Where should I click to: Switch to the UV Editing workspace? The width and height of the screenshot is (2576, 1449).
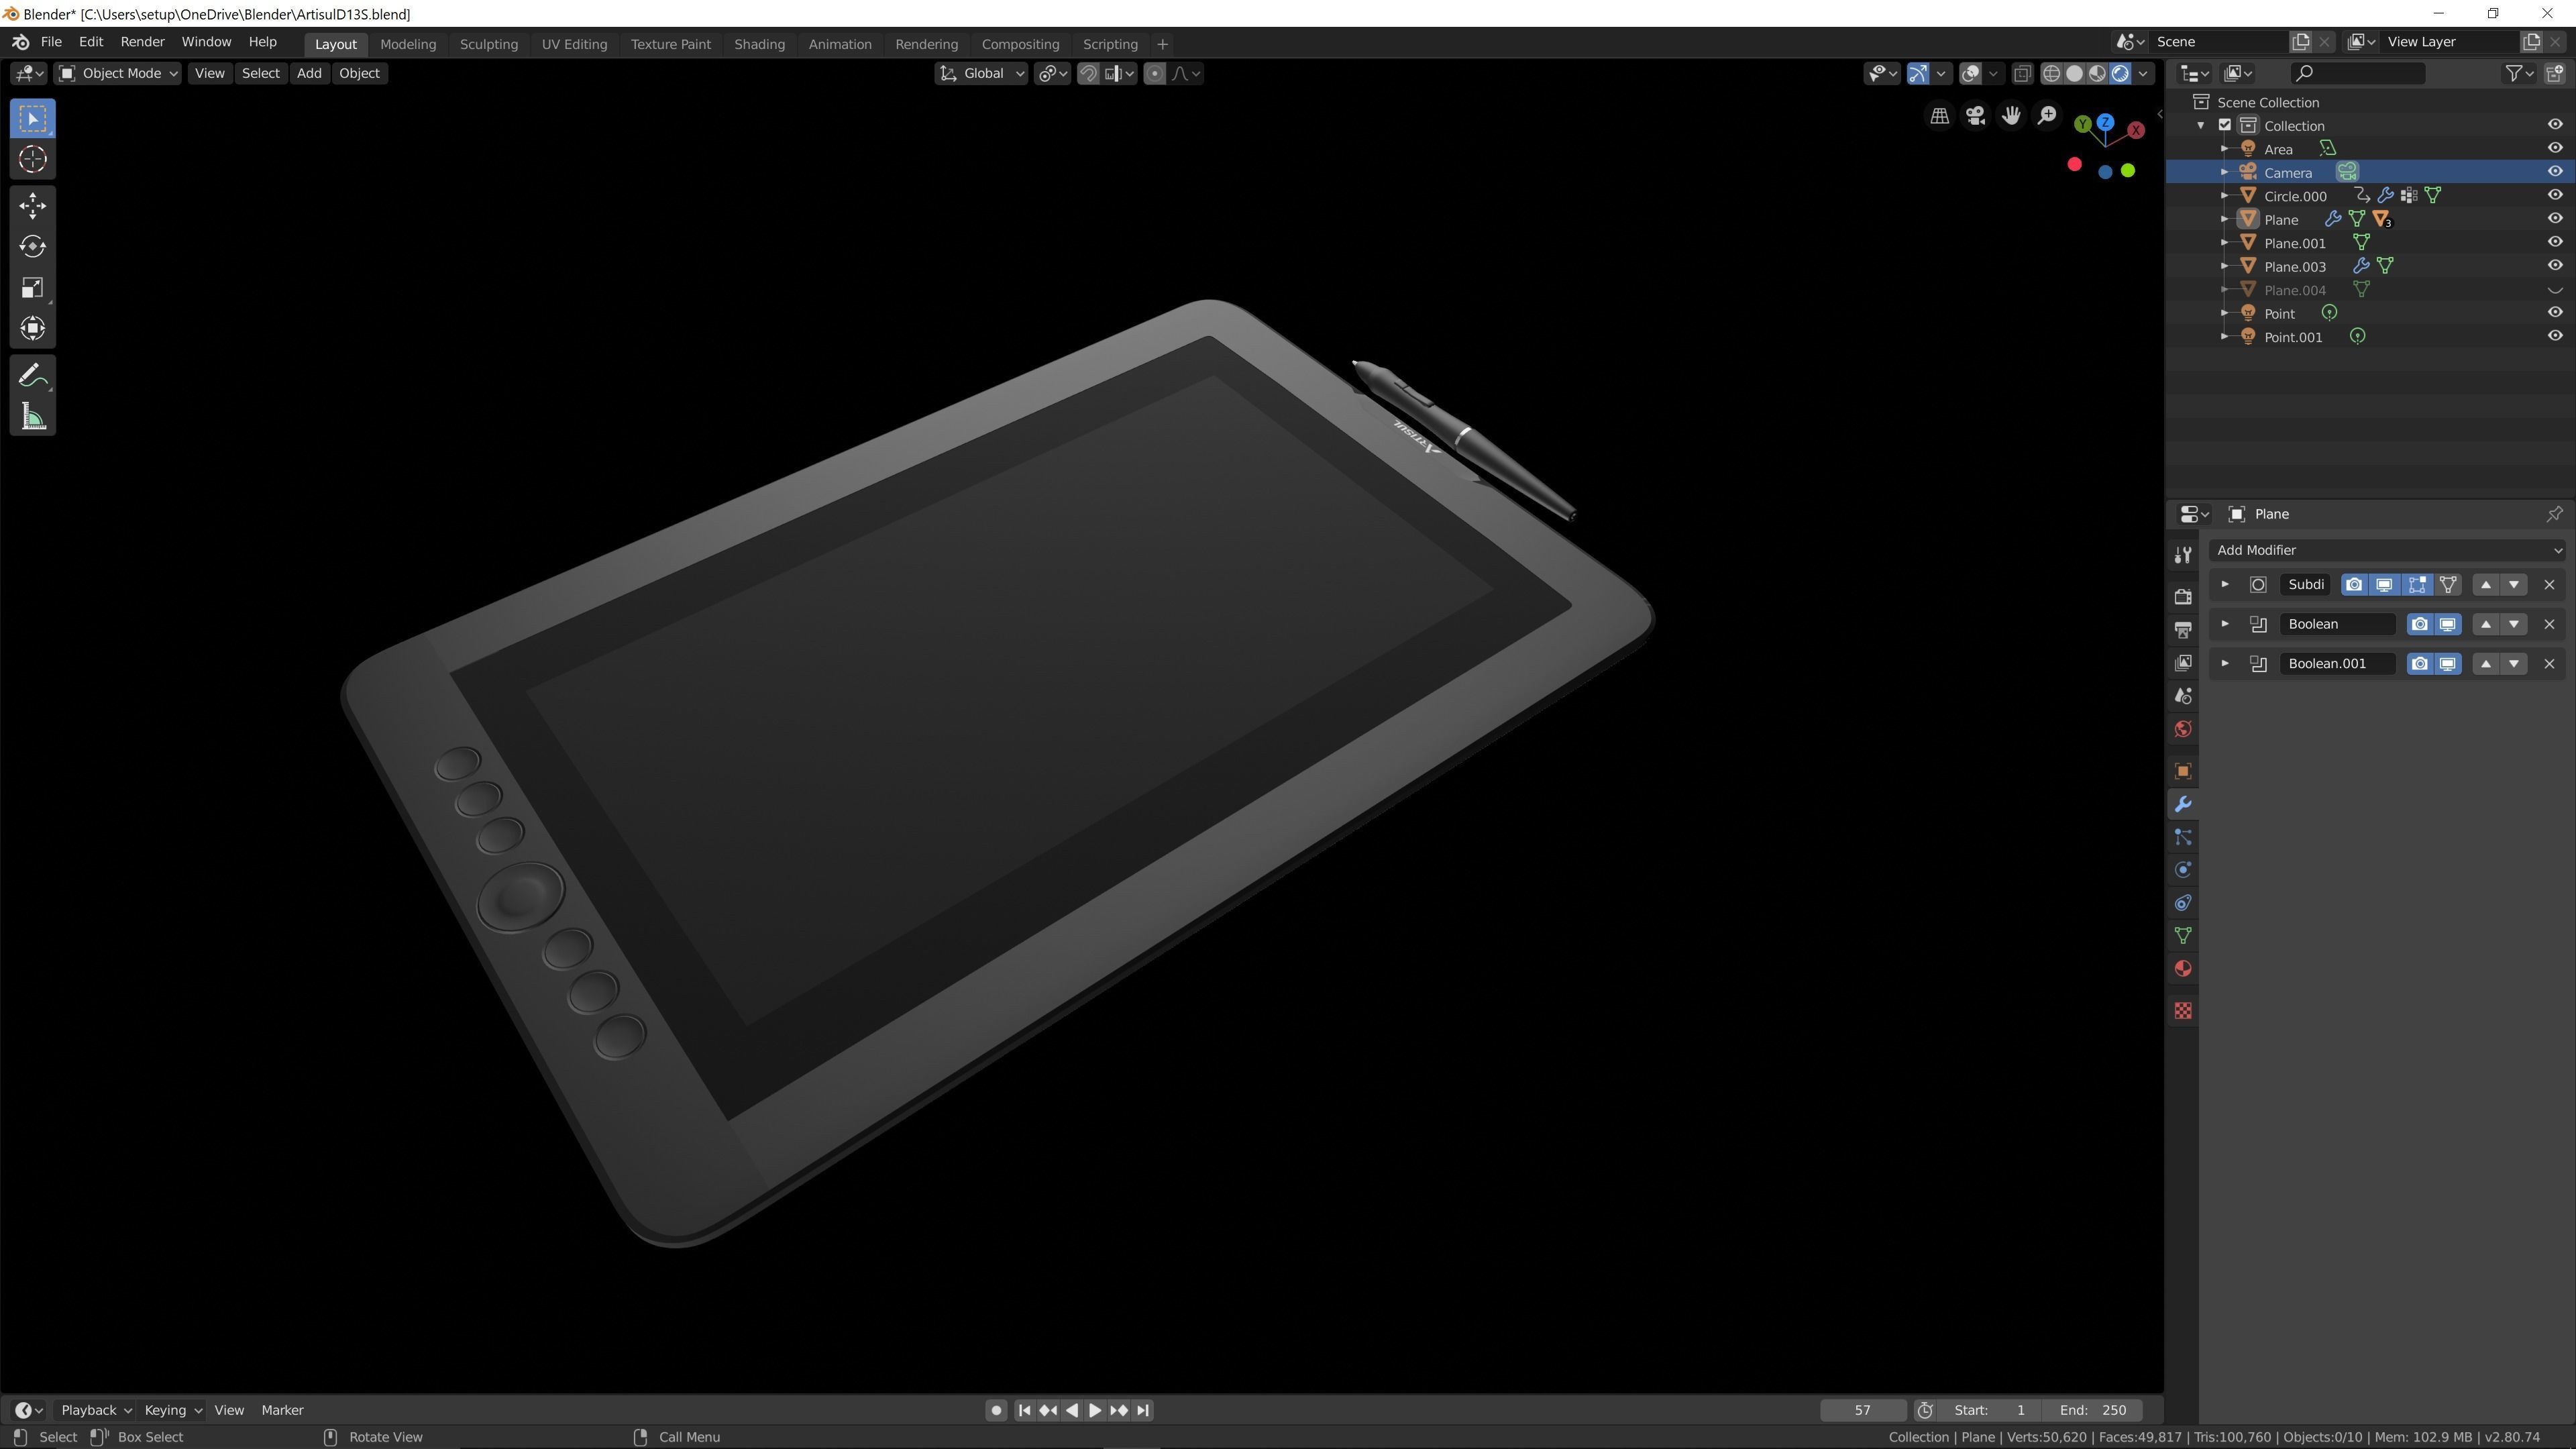tap(574, 44)
